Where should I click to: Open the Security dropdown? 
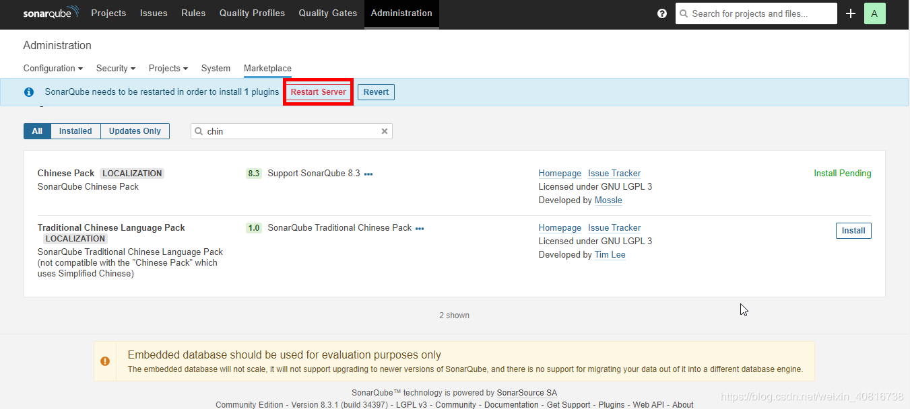116,68
